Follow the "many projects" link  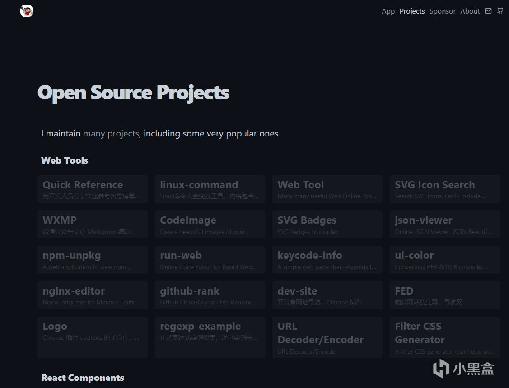pyautogui.click(x=111, y=134)
